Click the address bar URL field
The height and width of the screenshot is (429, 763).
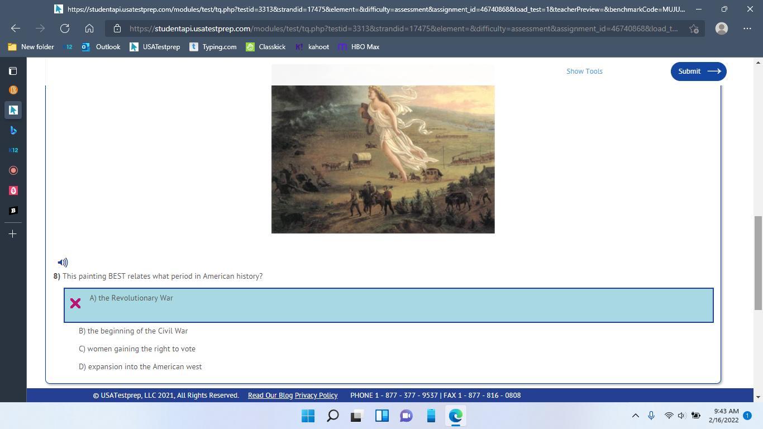(x=403, y=28)
